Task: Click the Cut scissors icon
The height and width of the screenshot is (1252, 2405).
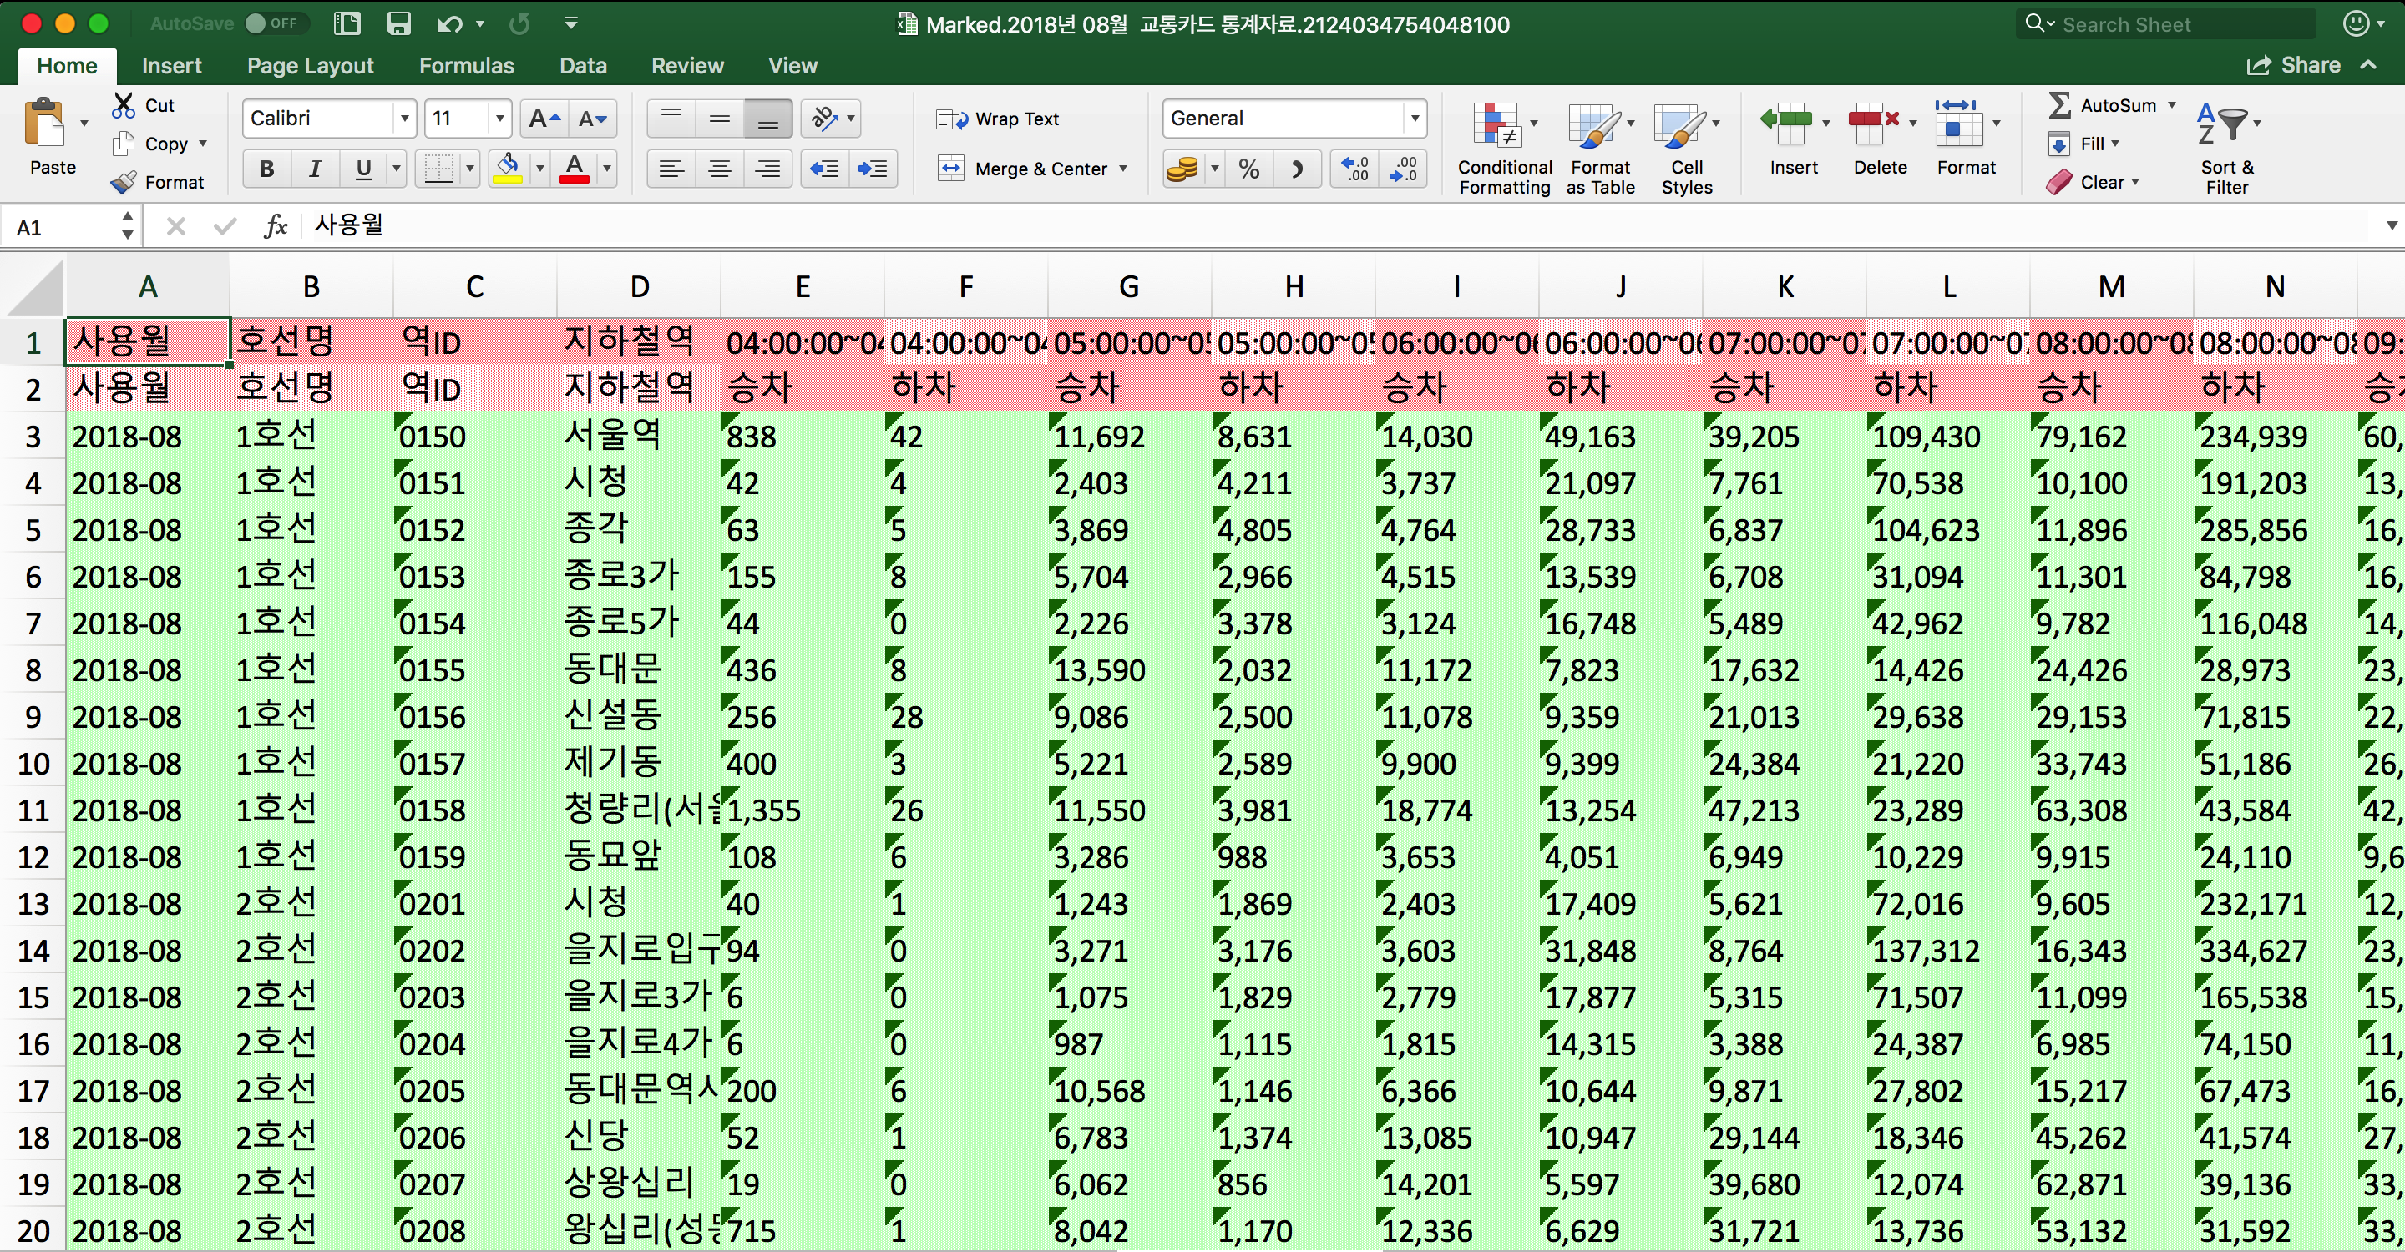Action: point(124,104)
